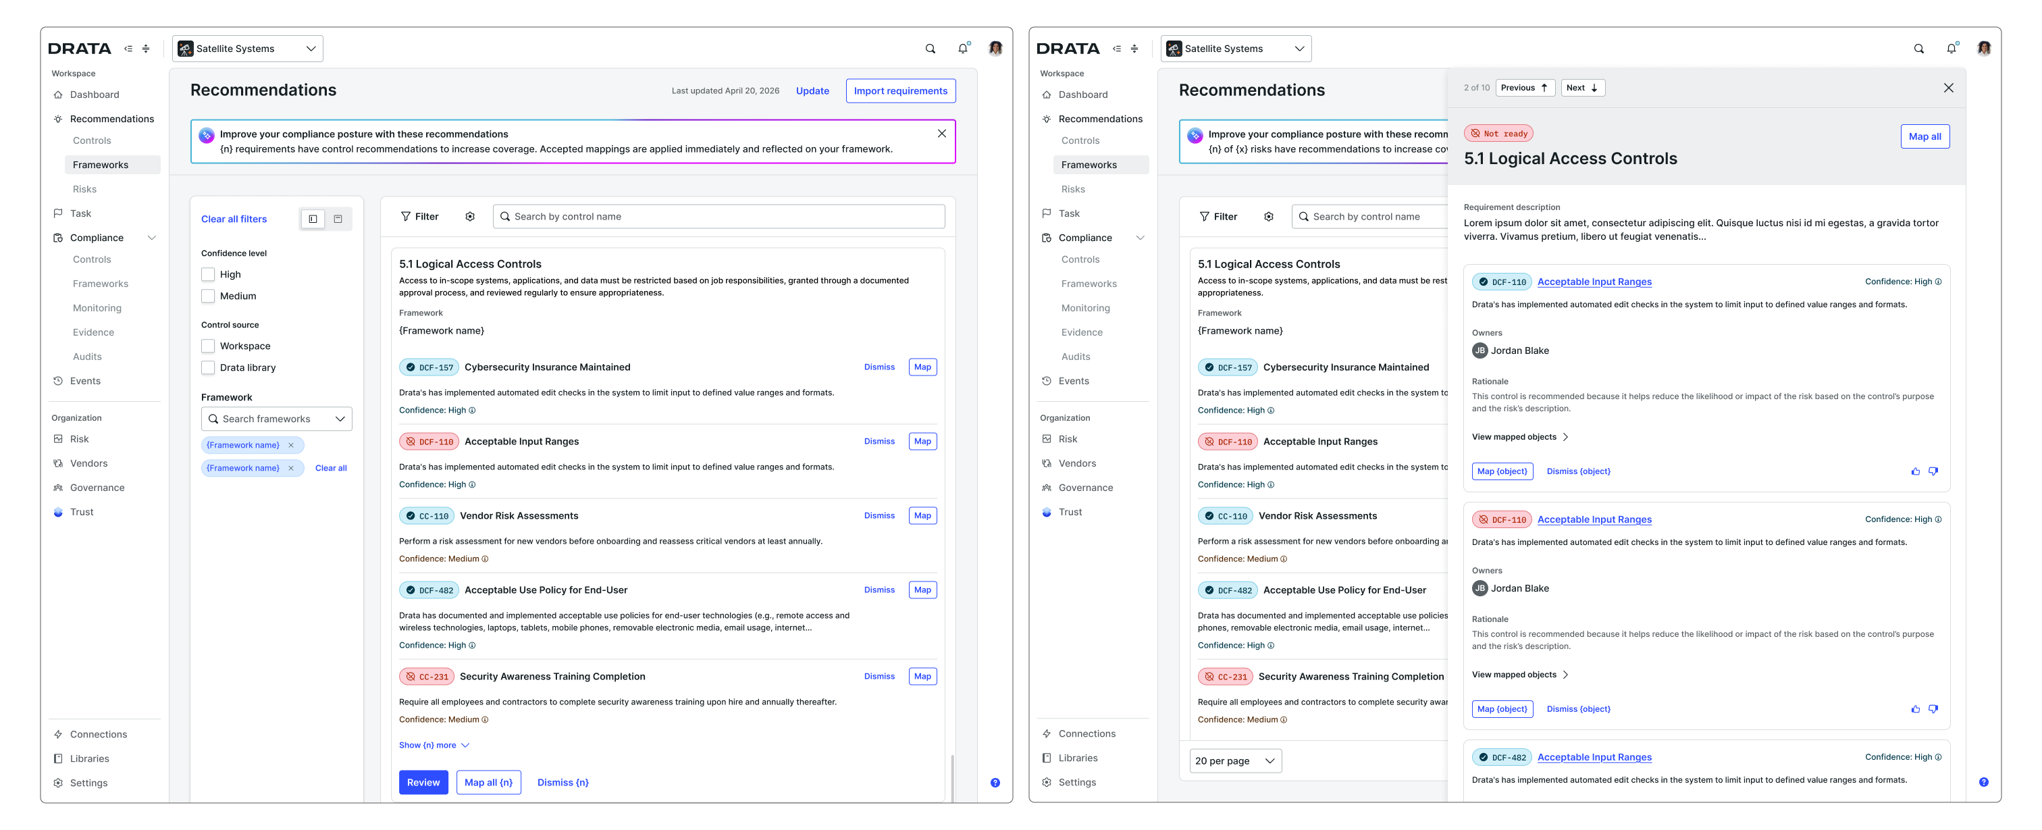This screenshot has height=830, width=2042.
Task: Open notifications bell in left window
Action: [x=962, y=49]
